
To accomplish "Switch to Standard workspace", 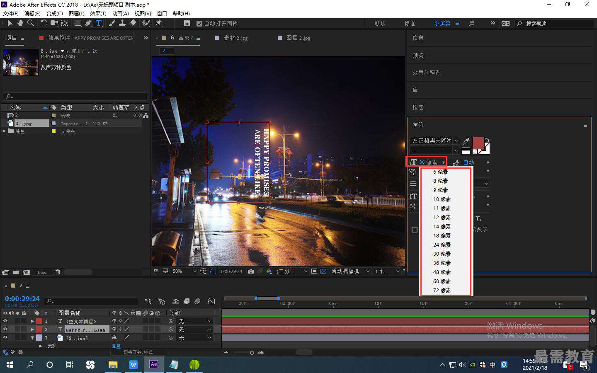I will pos(410,24).
